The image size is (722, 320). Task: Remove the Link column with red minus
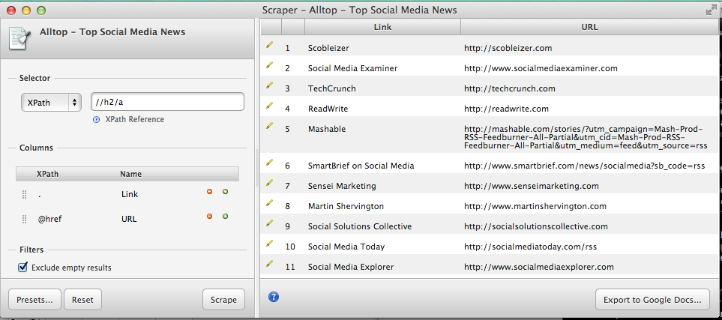point(209,192)
